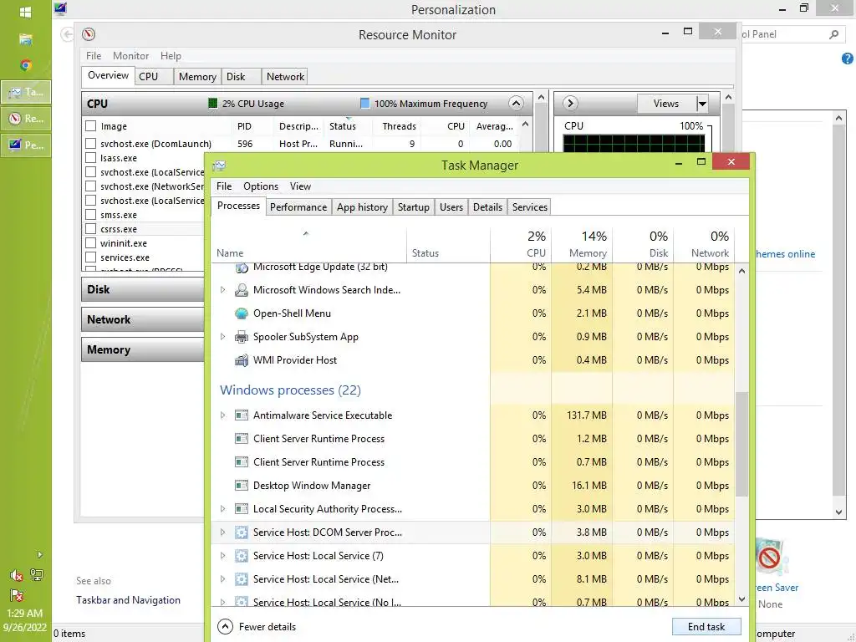Expand the Memory section header
This screenshot has width=856, height=642.
click(143, 350)
